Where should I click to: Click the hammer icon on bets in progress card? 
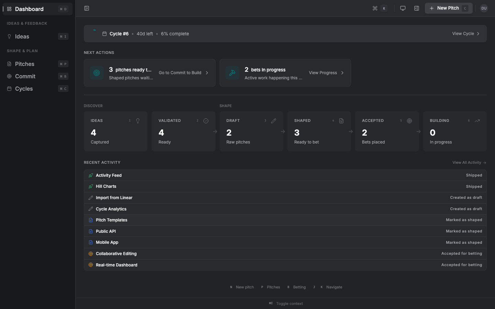tap(232, 73)
